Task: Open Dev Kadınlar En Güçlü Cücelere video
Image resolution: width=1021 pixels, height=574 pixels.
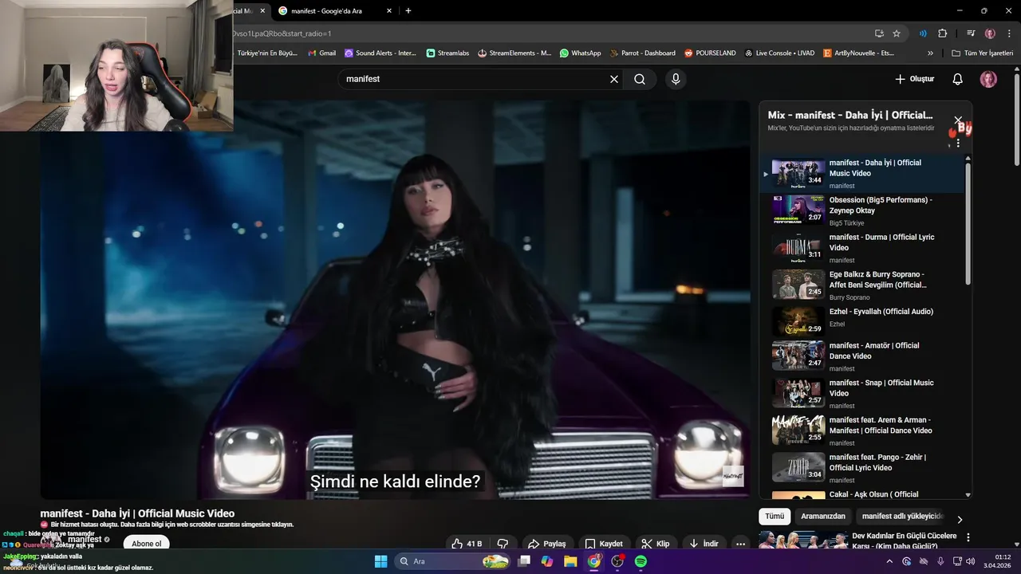Action: coord(904,541)
